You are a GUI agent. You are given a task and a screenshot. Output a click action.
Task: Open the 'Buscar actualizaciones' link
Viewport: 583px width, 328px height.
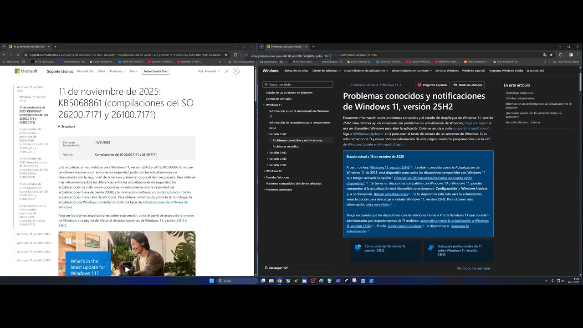pos(392,194)
